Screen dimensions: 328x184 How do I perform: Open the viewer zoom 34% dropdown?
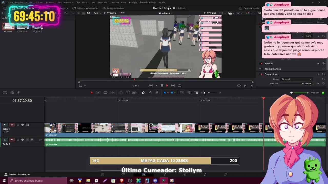click(x=98, y=13)
